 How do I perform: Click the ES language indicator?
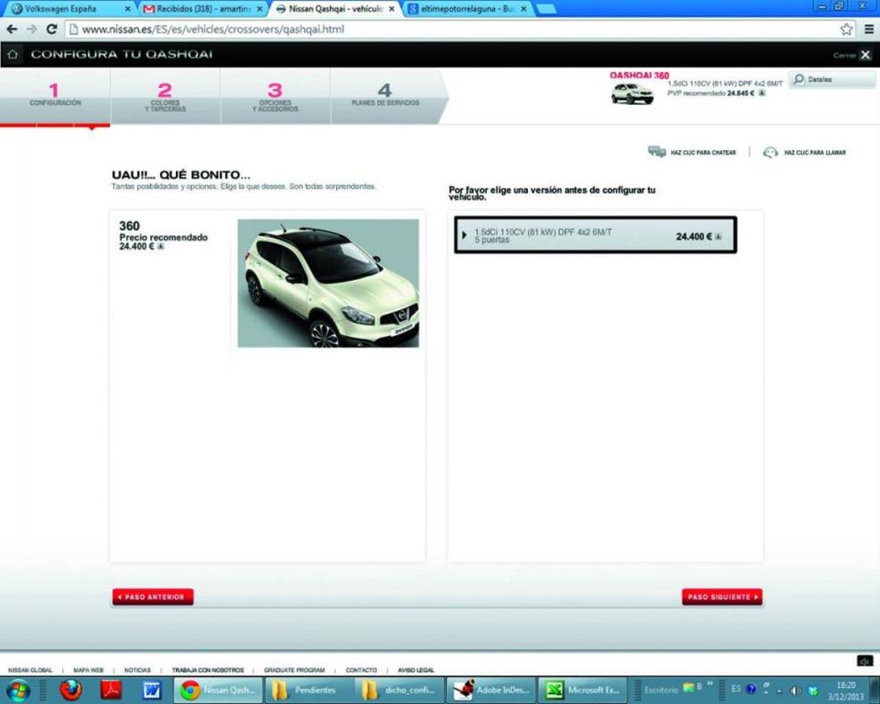[736, 689]
